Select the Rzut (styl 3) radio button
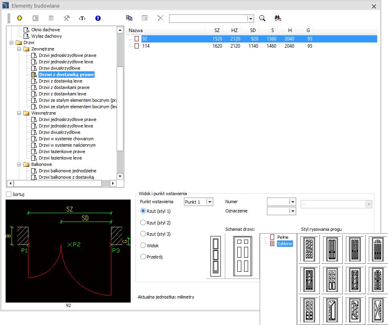The image size is (388, 325). click(143, 234)
